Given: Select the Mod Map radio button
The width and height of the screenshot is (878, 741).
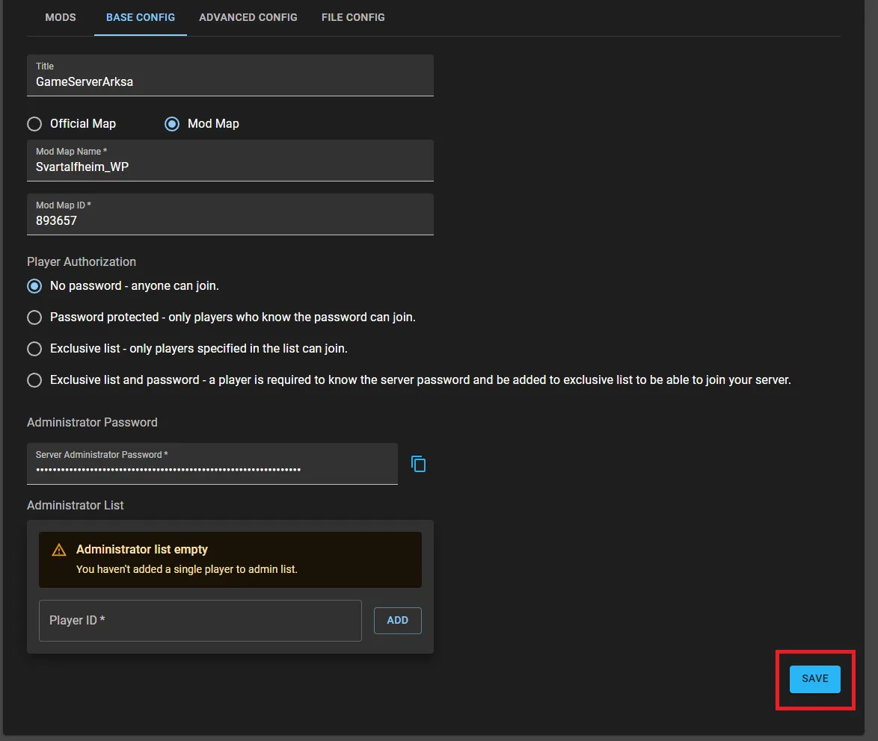Looking at the screenshot, I should pos(172,123).
